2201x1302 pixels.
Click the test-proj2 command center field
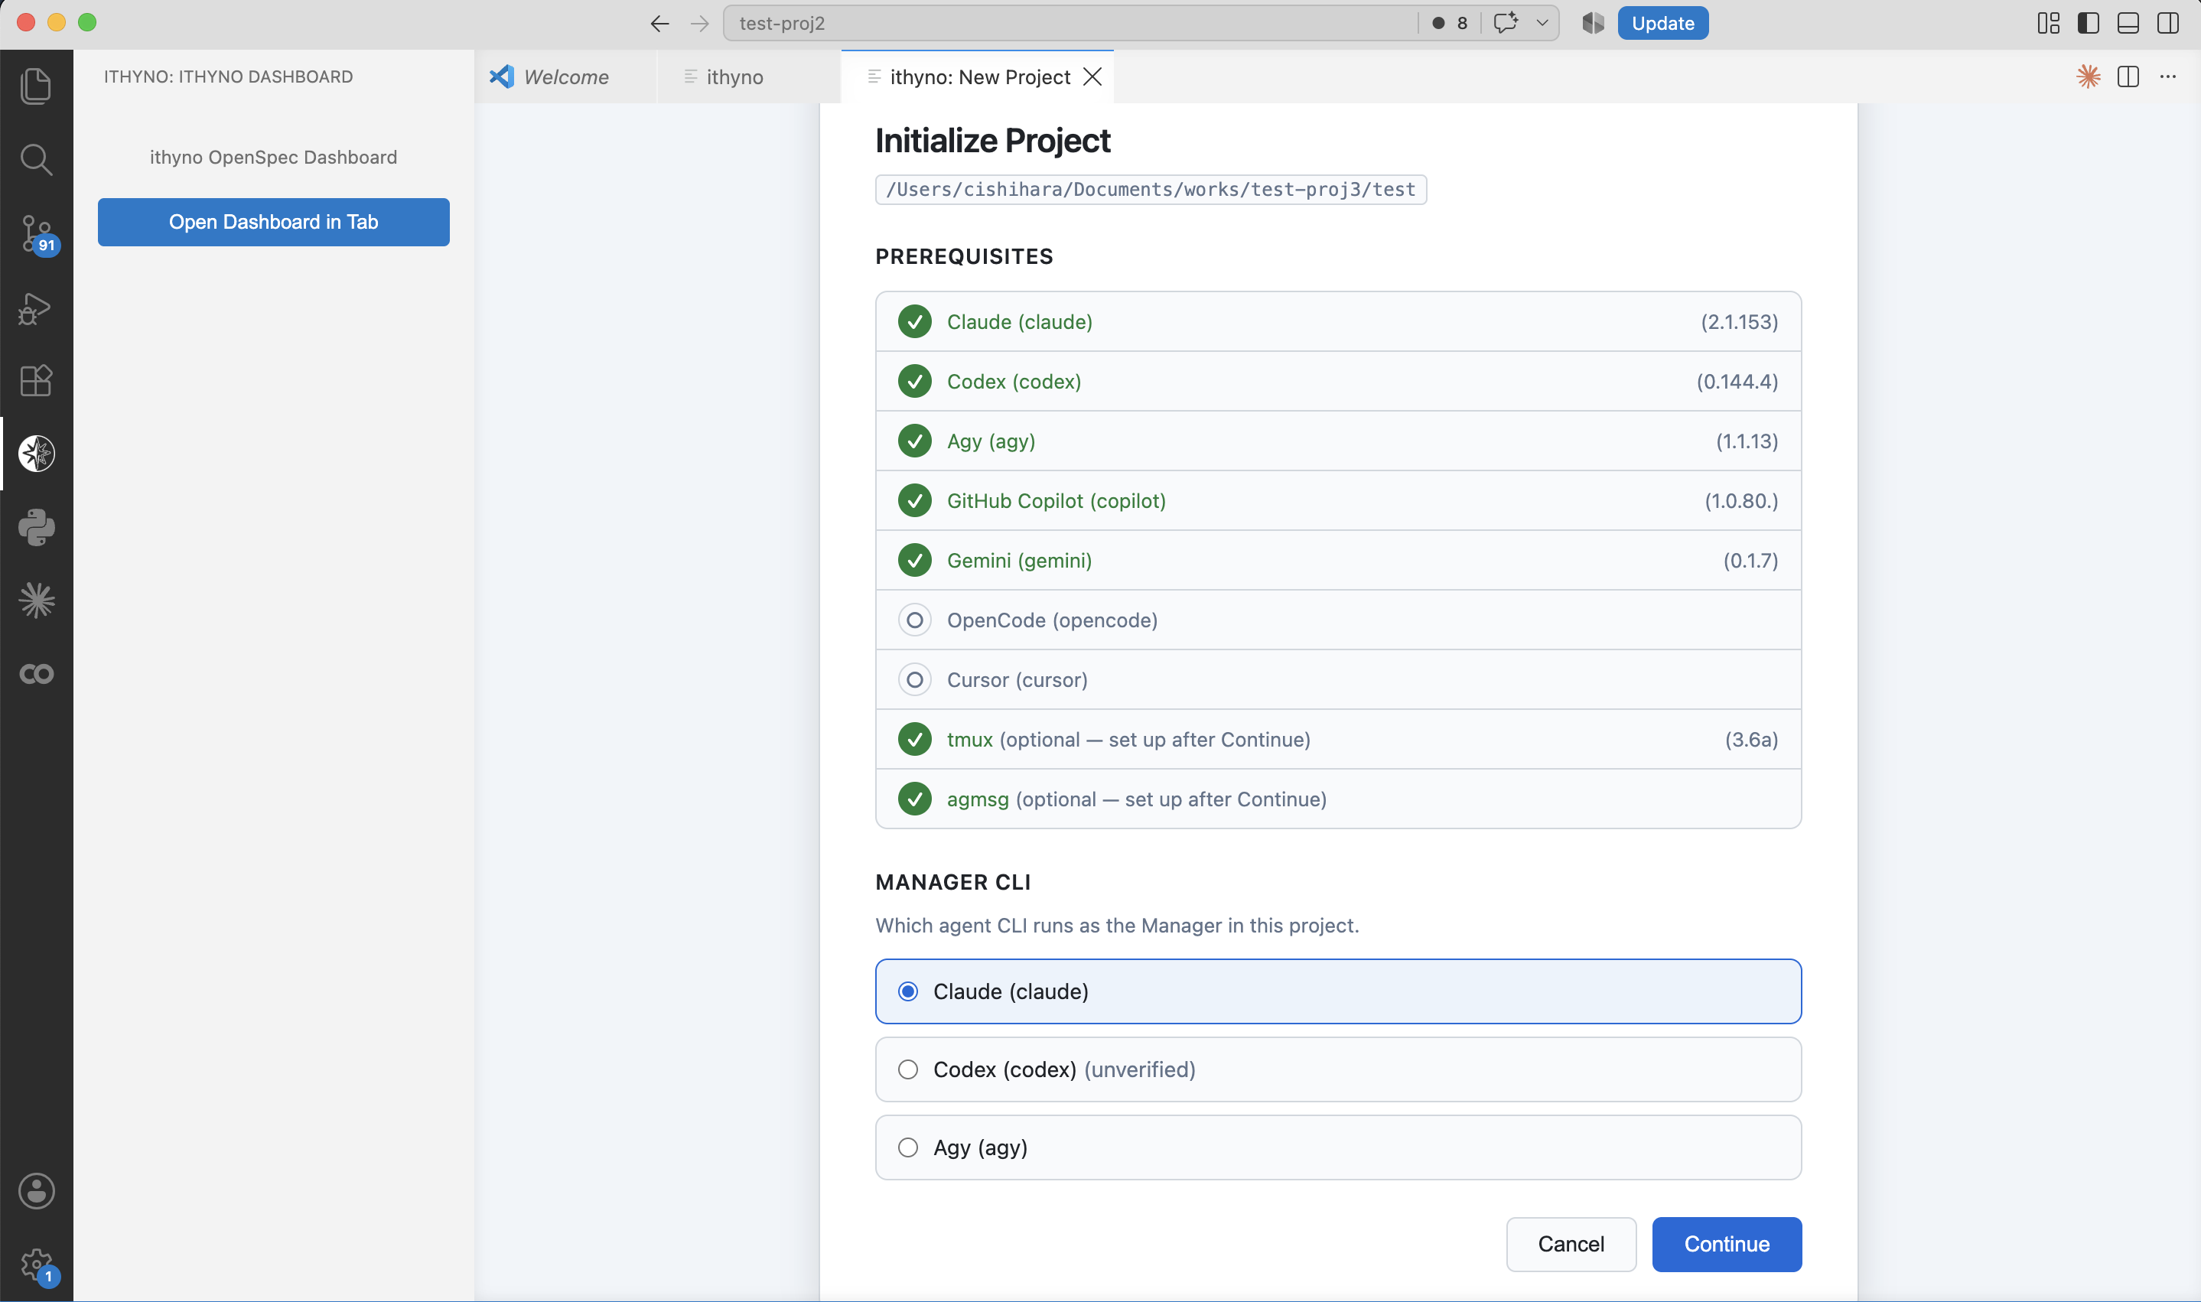coord(1070,23)
